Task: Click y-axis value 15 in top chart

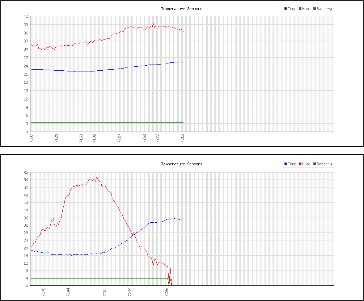Action: click(26, 91)
